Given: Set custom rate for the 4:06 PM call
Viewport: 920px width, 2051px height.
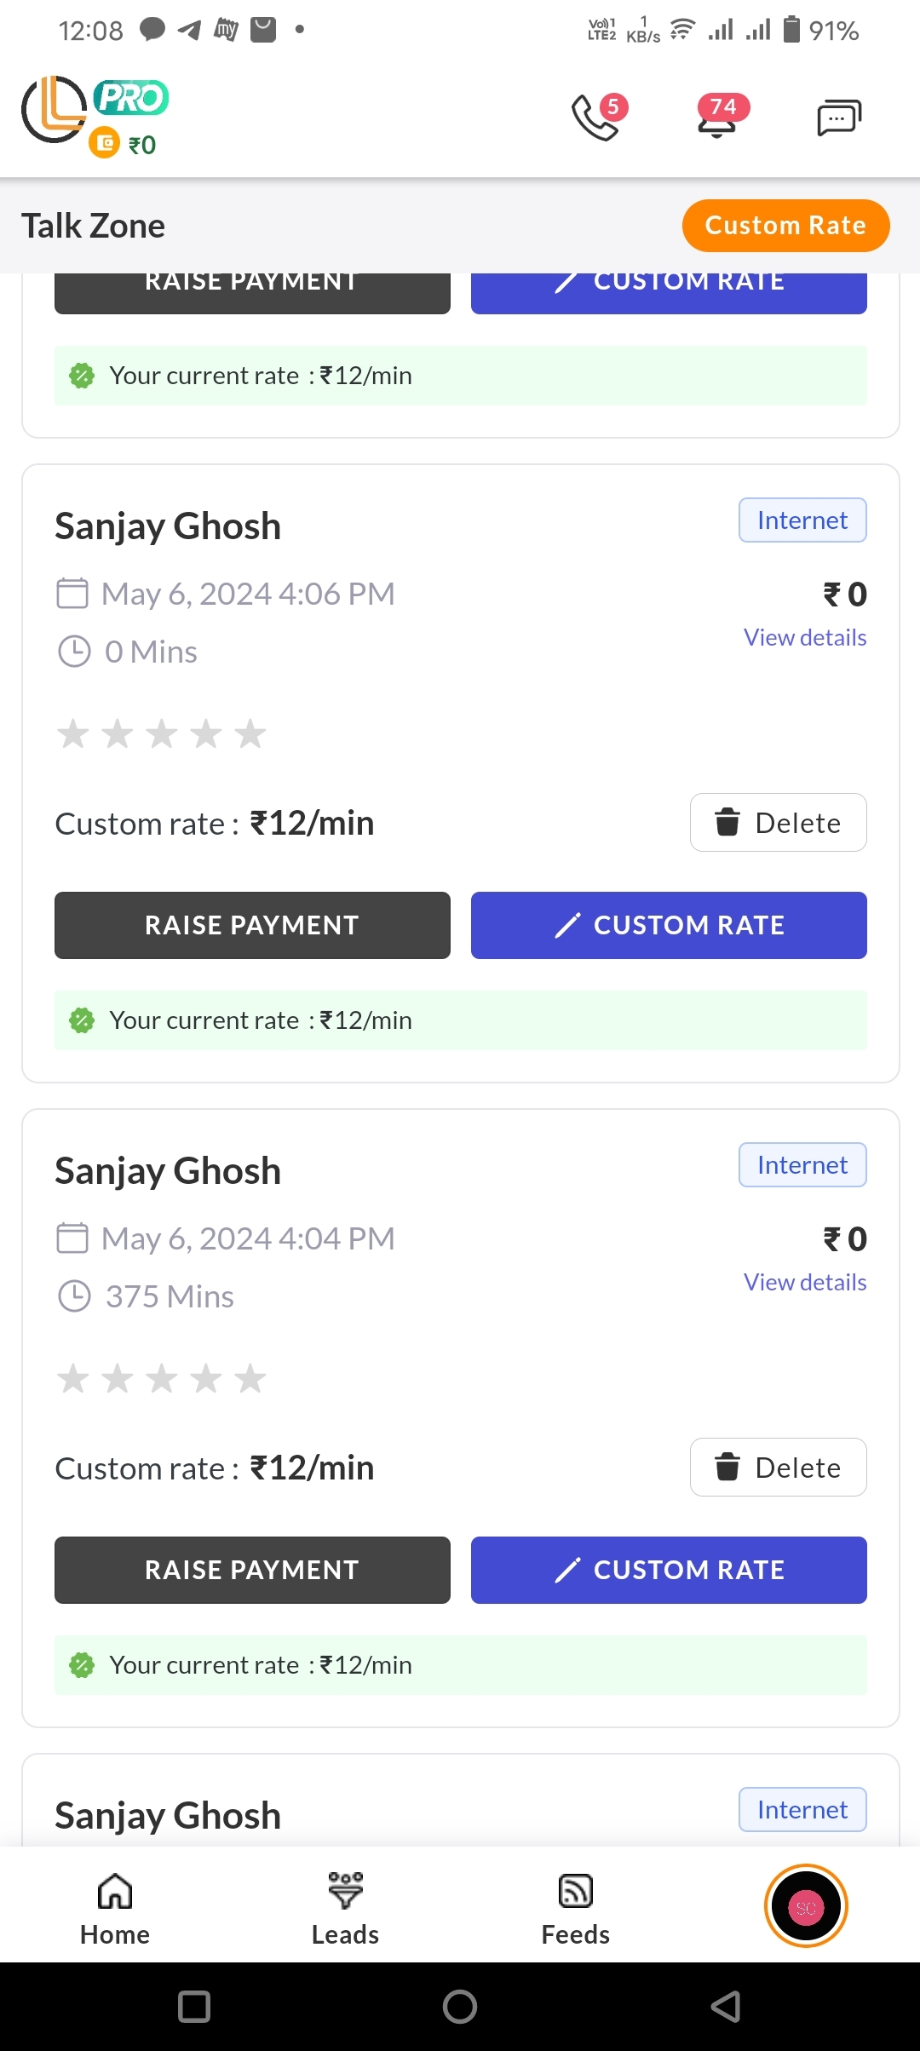Looking at the screenshot, I should click(669, 926).
